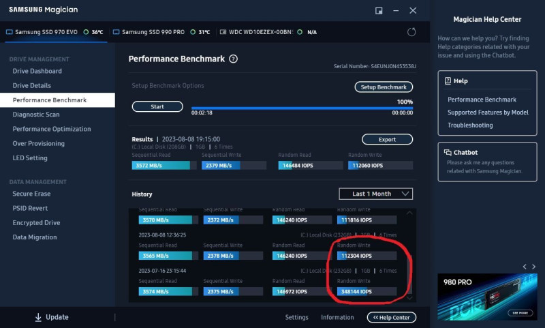545x328 pixels.
Task: Click the Samsung SSD 970 EVO drive icon
Action: tap(10, 32)
